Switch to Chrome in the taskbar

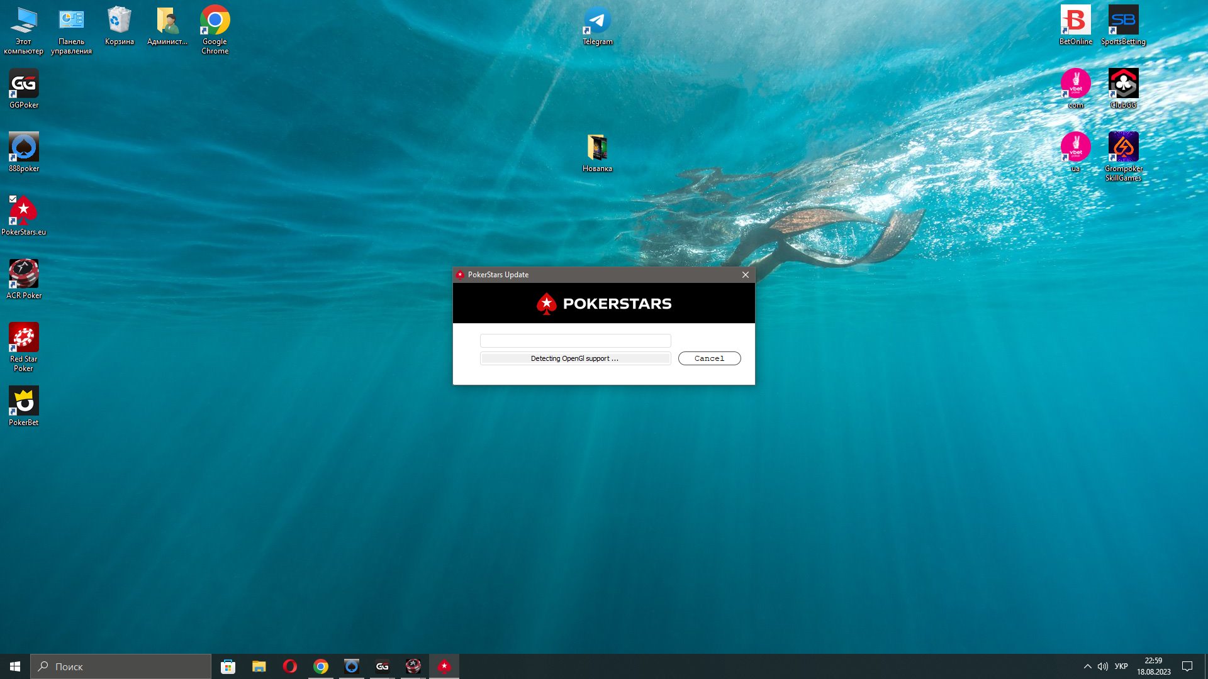click(x=320, y=666)
